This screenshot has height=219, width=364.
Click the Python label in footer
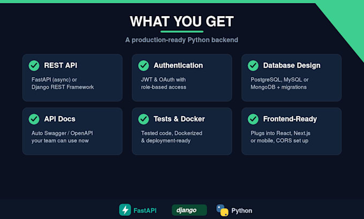[241, 211]
